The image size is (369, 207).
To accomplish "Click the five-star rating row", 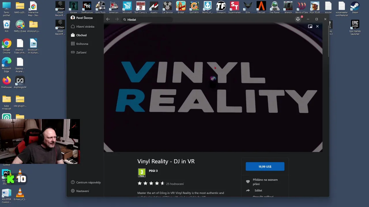I will point(151,183).
